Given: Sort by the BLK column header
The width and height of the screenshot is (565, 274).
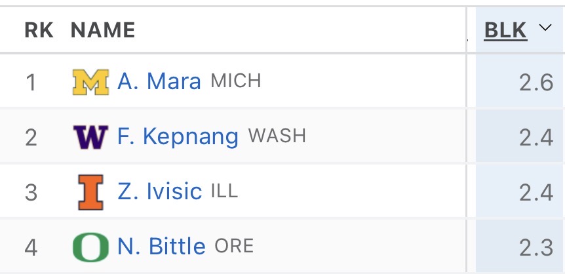Looking at the screenshot, I should (505, 29).
